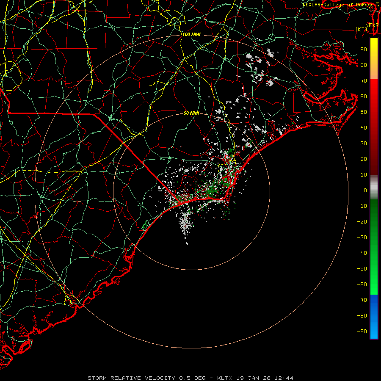Click the 0.5 DEG elevation text in the caption
Viewport: 381px width, 381px height.
[x=193, y=378]
